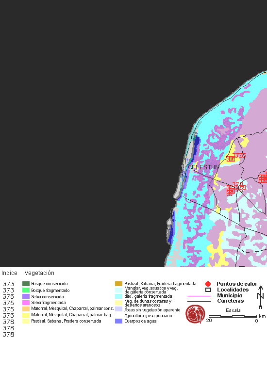Click the red circular institution logo
This screenshot has height=388, width=267.
click(195, 314)
